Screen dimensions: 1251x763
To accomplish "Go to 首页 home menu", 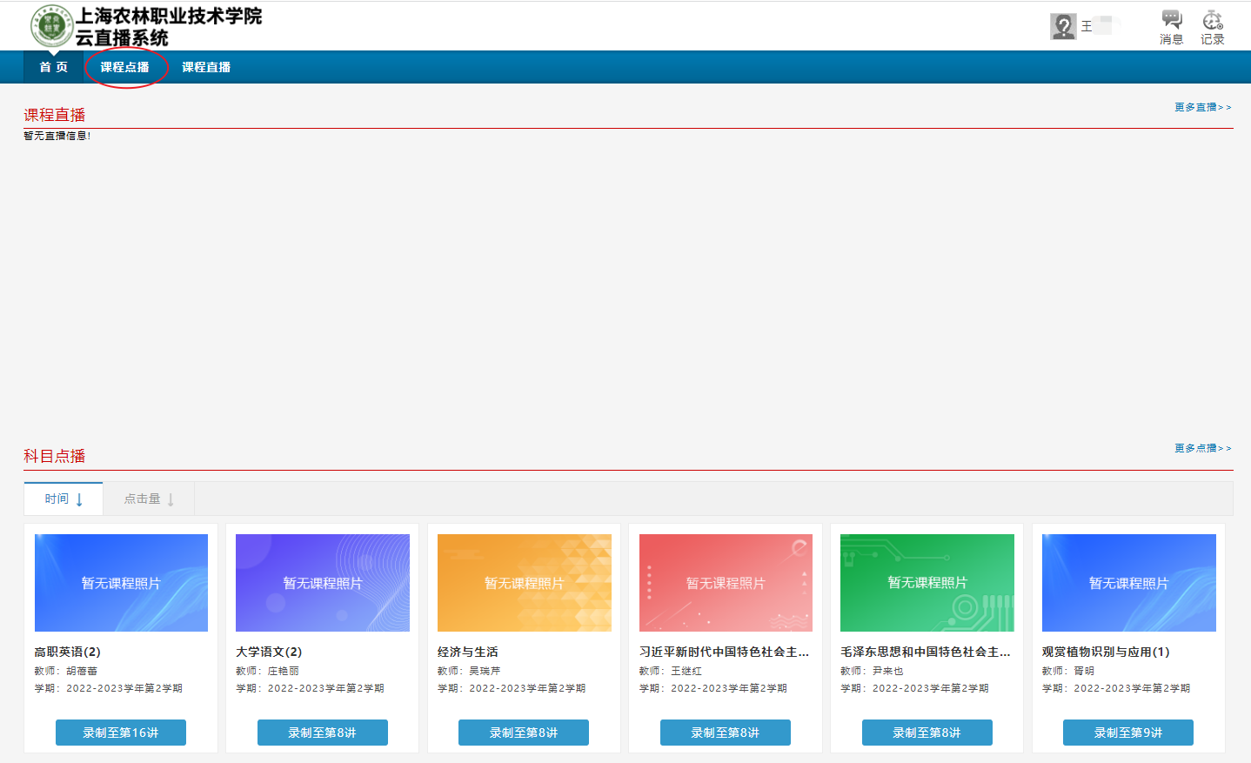I will coord(53,67).
